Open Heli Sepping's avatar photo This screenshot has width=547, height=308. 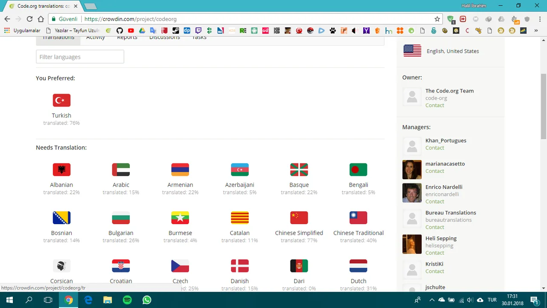click(x=412, y=244)
